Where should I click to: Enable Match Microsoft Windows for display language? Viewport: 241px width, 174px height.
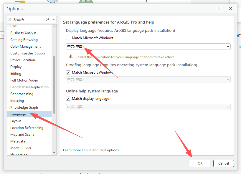(68, 38)
